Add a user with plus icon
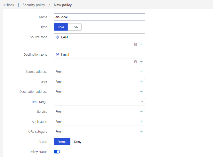Screen dimensions: 213x157 [x=141, y=81]
